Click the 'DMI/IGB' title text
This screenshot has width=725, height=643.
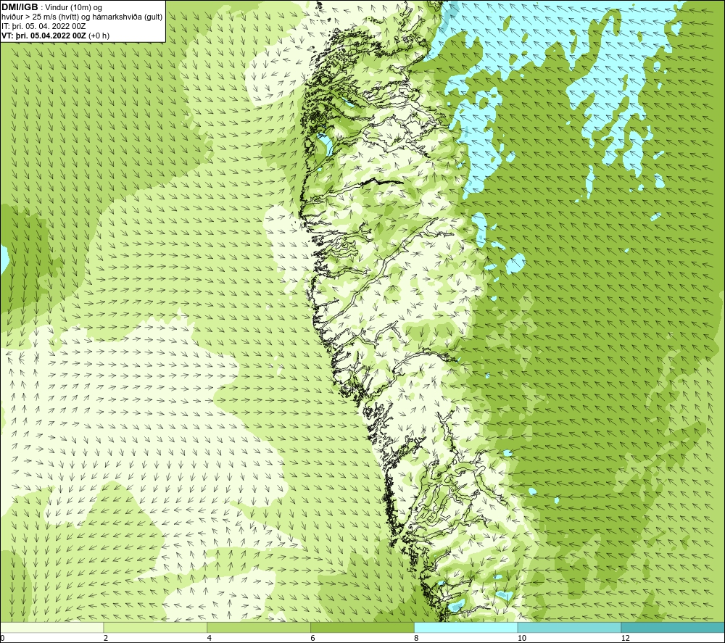(20, 7)
